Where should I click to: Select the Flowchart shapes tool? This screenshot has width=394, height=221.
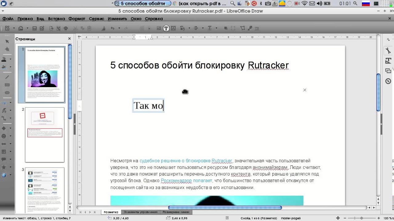(x=4, y=152)
